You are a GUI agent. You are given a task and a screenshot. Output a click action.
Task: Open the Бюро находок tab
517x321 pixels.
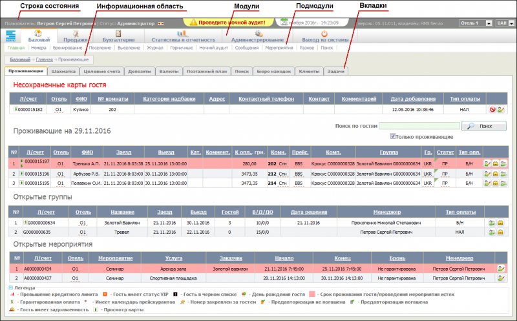tap(274, 71)
